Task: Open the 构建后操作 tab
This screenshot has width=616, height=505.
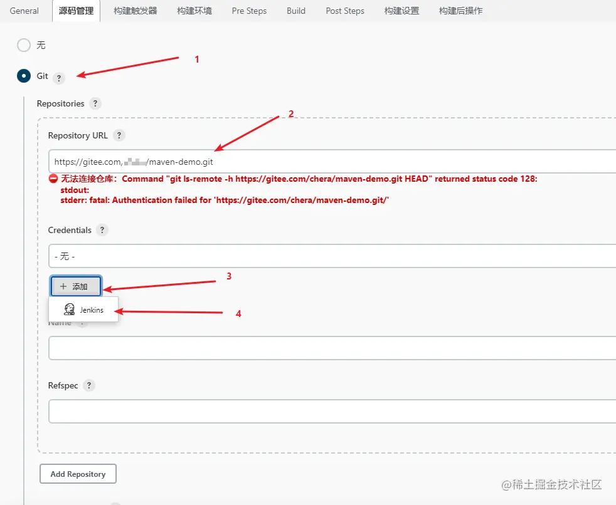Action: (460, 11)
